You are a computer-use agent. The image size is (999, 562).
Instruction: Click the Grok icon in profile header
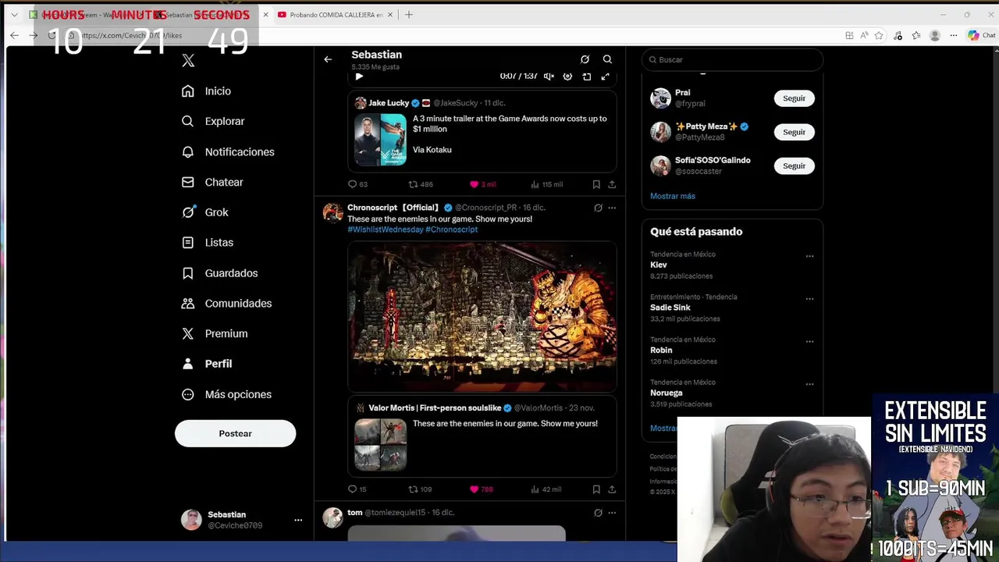tap(585, 59)
